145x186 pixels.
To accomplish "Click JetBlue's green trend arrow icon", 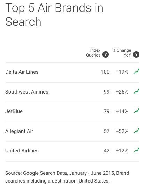I will click(x=137, y=111).
